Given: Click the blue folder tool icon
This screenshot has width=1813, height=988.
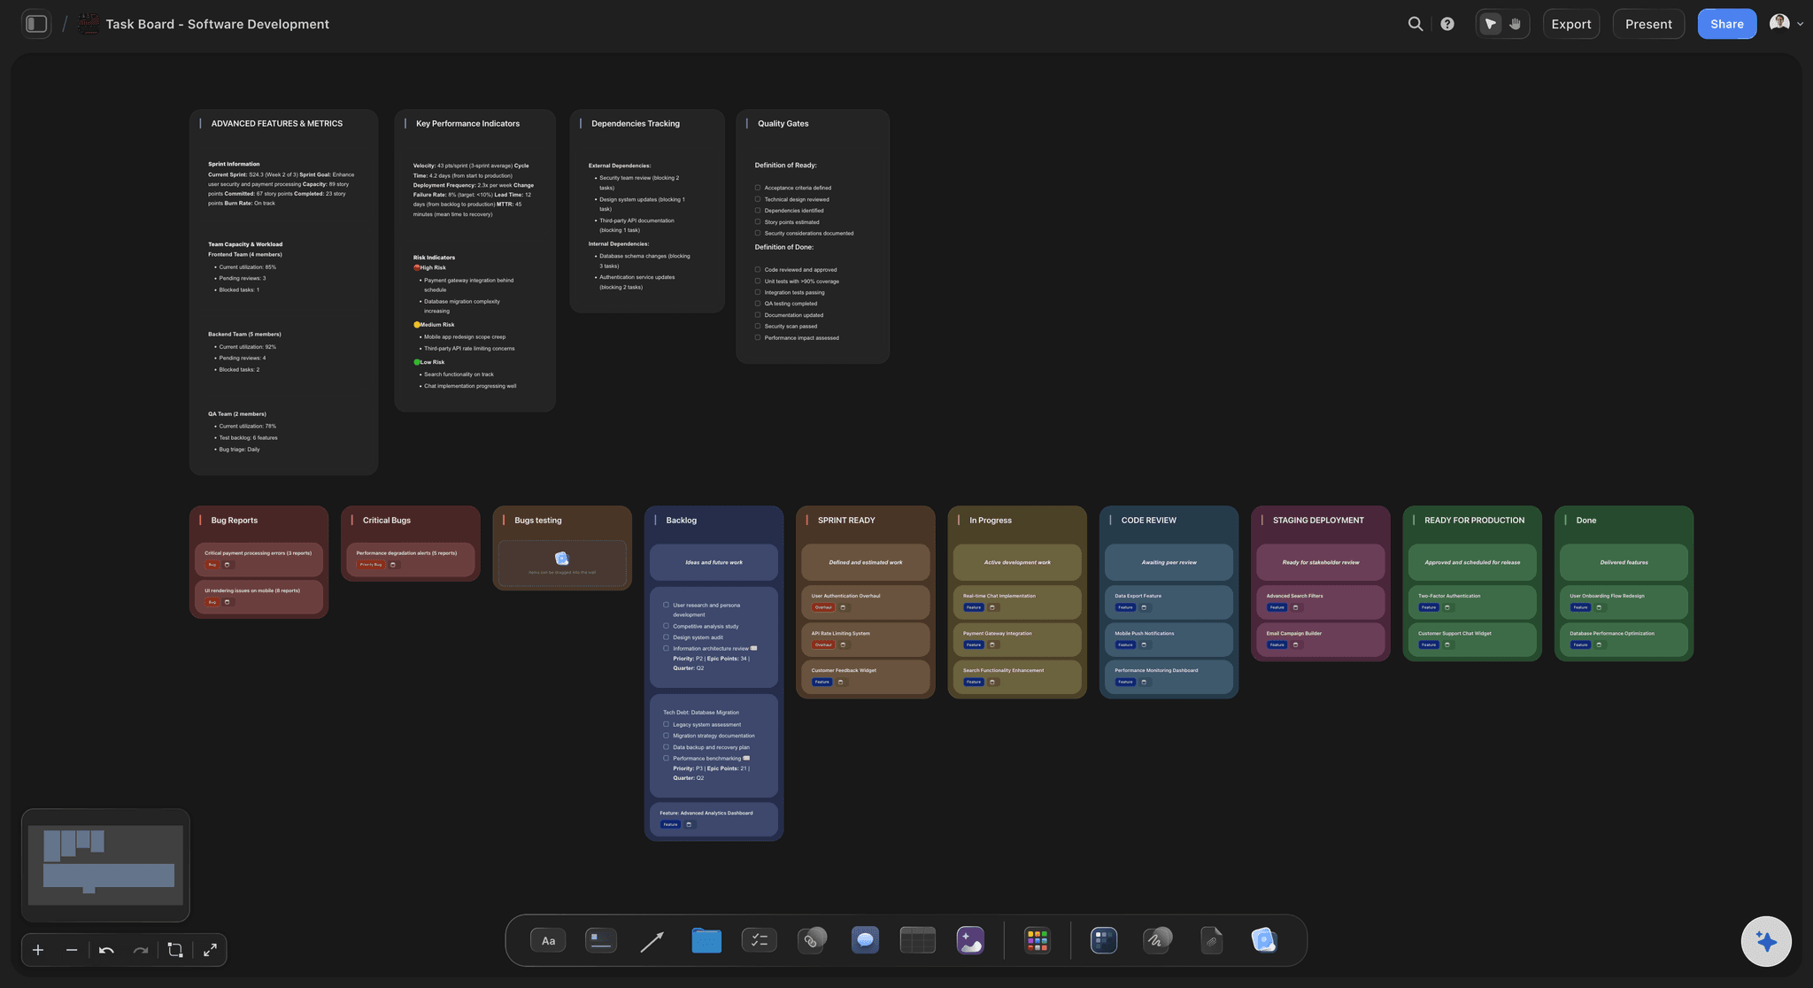Looking at the screenshot, I should (x=706, y=940).
